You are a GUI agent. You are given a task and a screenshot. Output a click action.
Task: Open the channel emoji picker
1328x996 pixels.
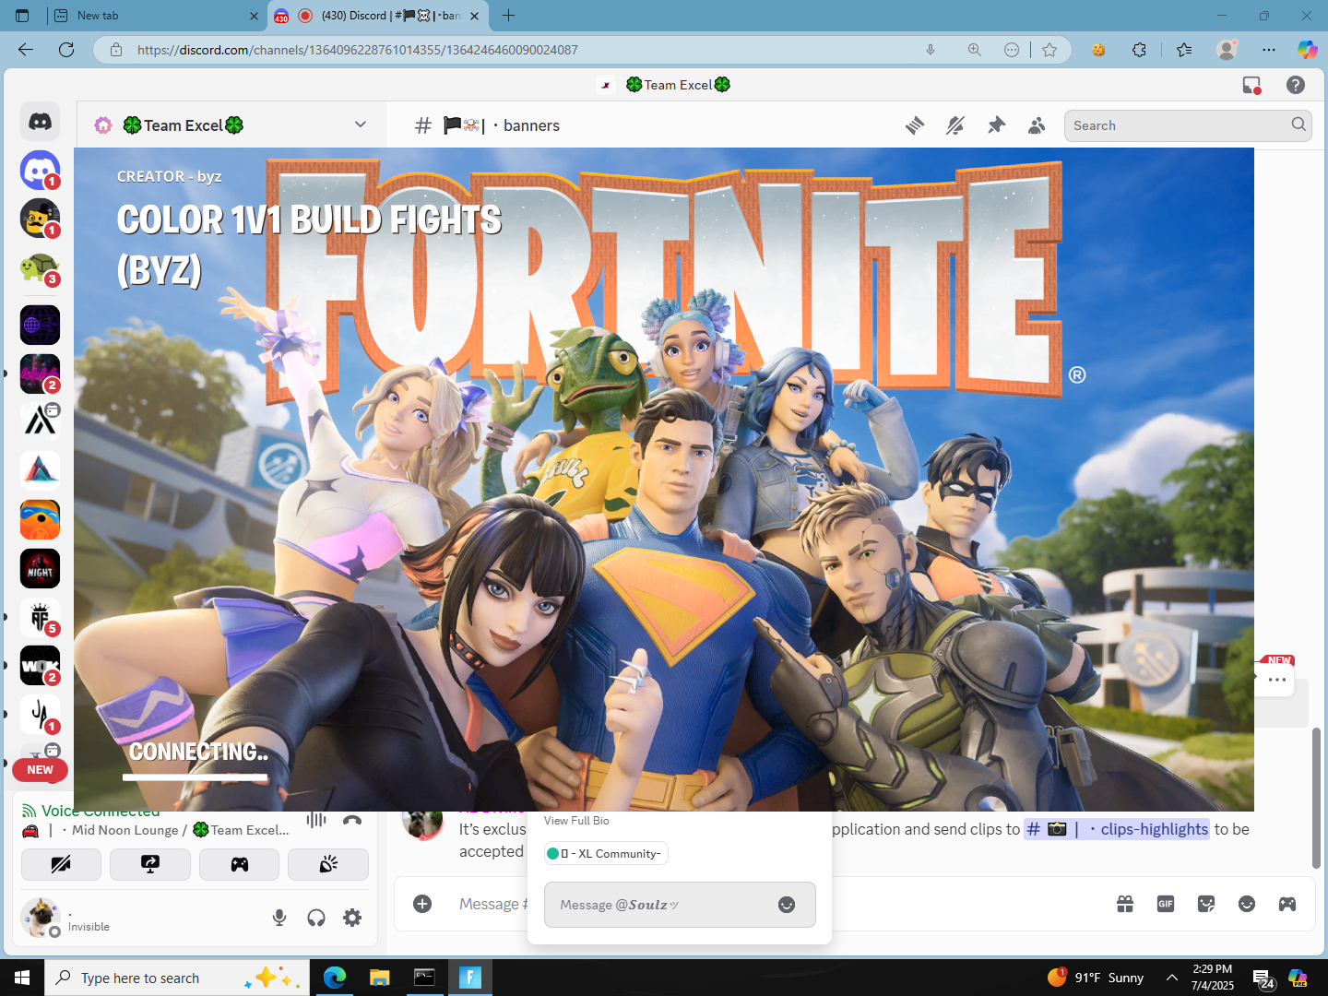point(1247,904)
